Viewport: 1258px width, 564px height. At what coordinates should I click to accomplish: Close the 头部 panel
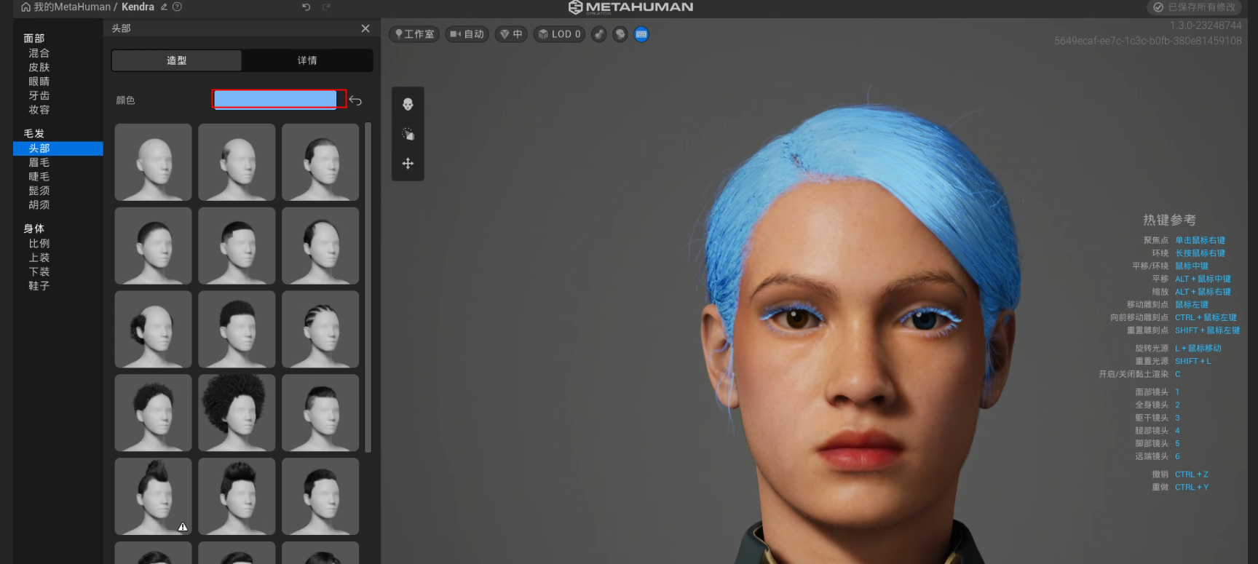coord(365,28)
